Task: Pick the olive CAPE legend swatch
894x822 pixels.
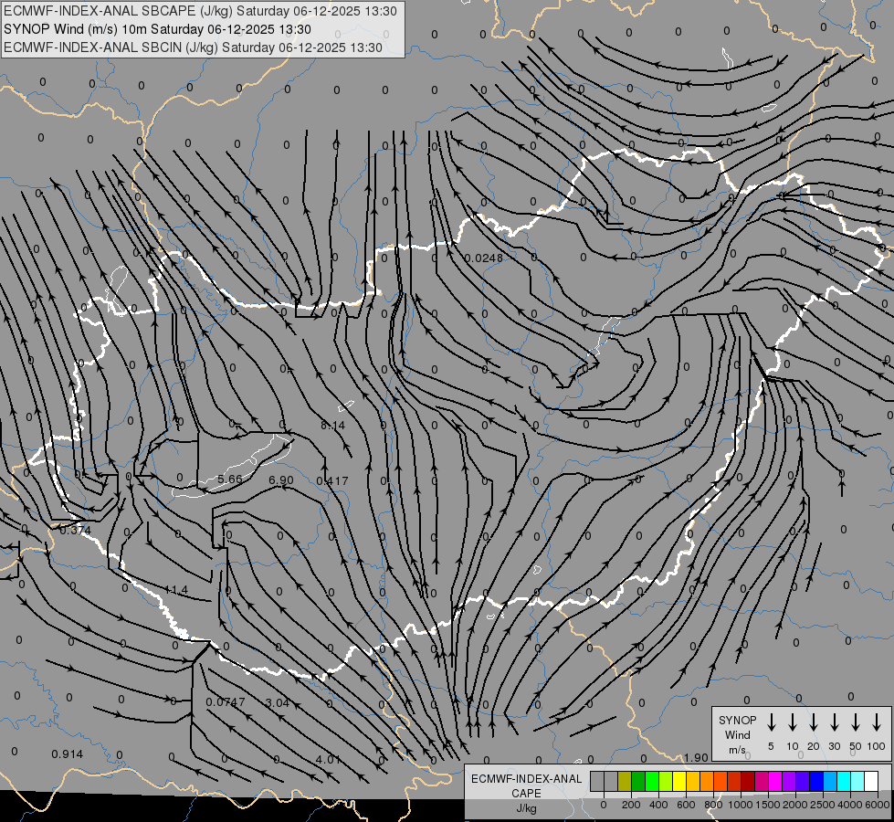Action: (x=625, y=781)
